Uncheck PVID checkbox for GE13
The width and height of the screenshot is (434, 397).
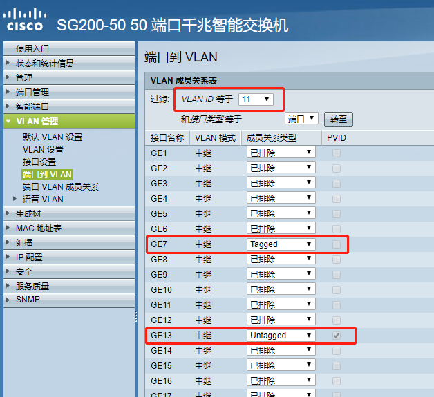(337, 336)
